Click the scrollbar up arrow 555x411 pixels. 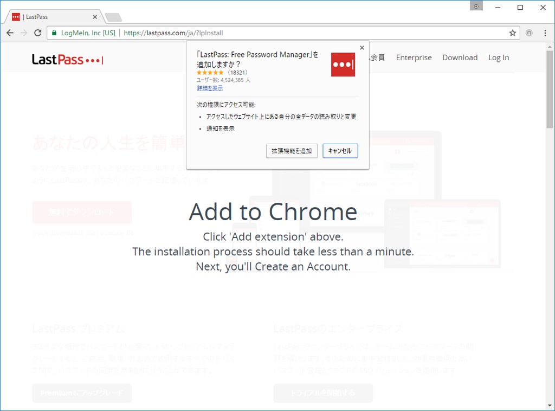pos(550,47)
